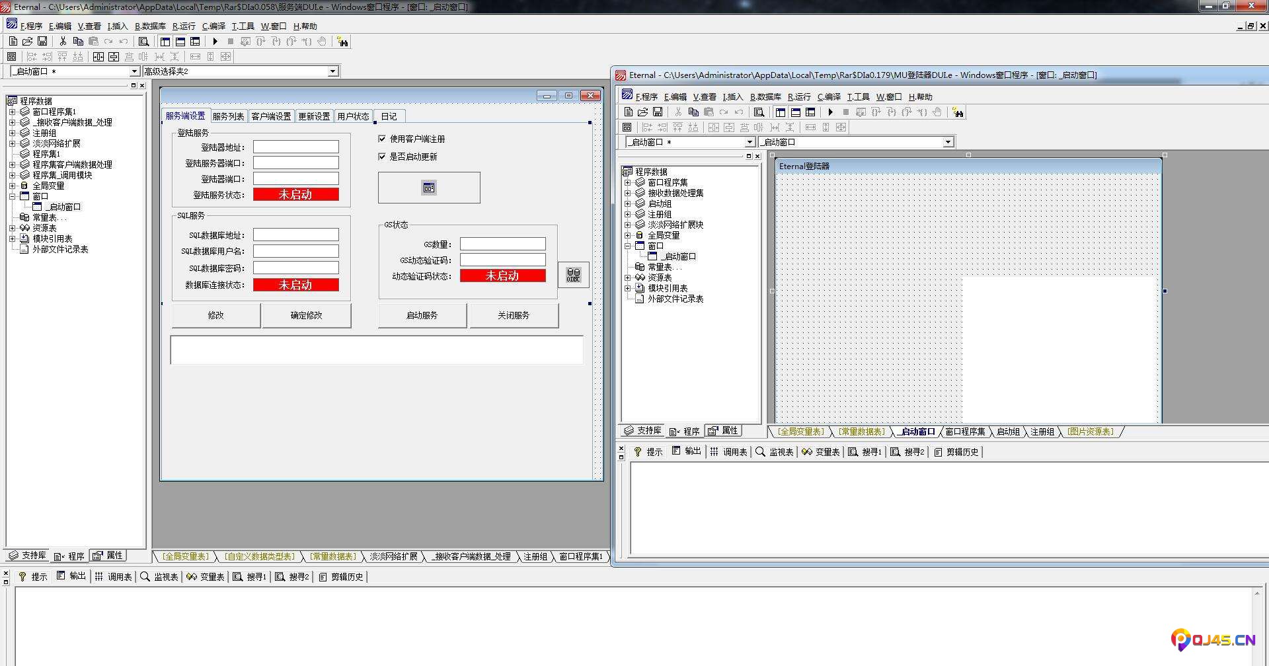Screen dimensions: 1269x666
Task: Open R.运行 menu in left window
Action: (184, 26)
